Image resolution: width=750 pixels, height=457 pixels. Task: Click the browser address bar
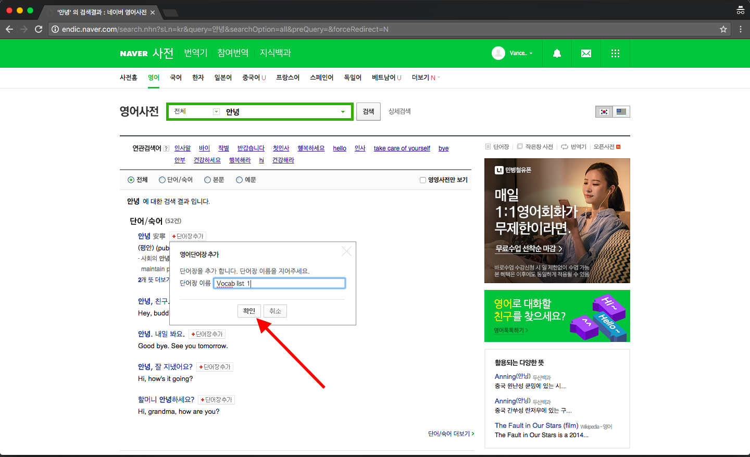(385, 29)
